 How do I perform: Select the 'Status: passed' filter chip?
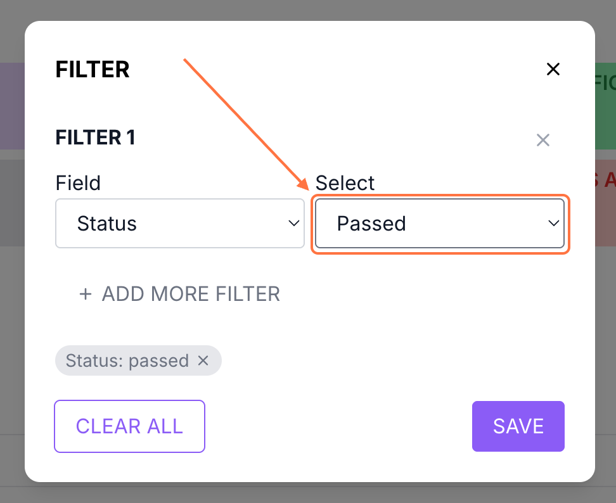pyautogui.click(x=127, y=360)
